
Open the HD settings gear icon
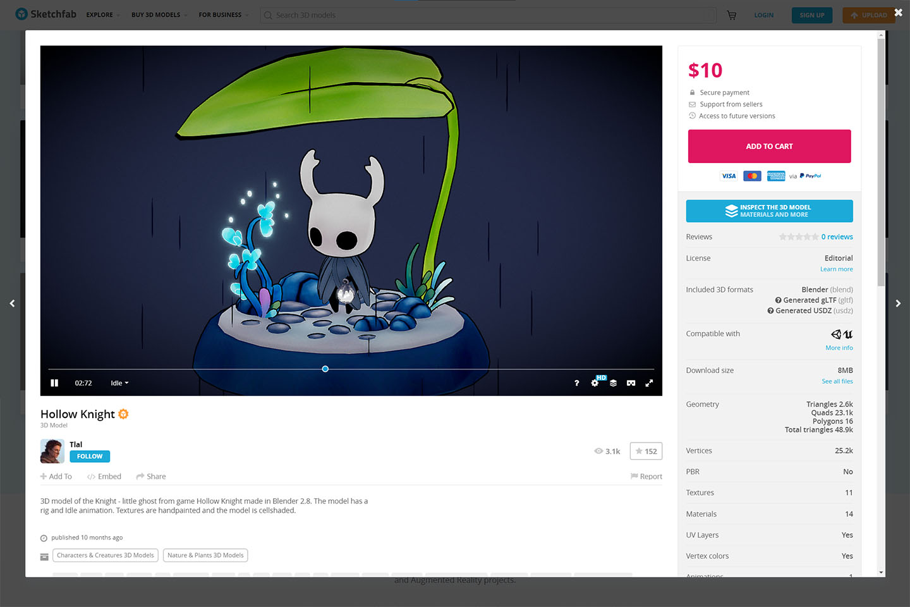(595, 383)
